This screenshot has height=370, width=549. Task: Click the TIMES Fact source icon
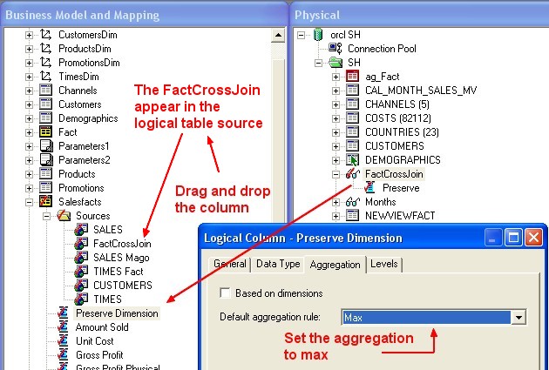(81, 272)
